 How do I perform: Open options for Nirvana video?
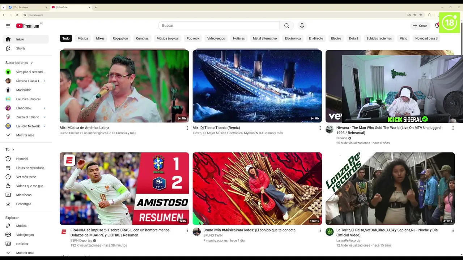pyautogui.click(x=453, y=128)
